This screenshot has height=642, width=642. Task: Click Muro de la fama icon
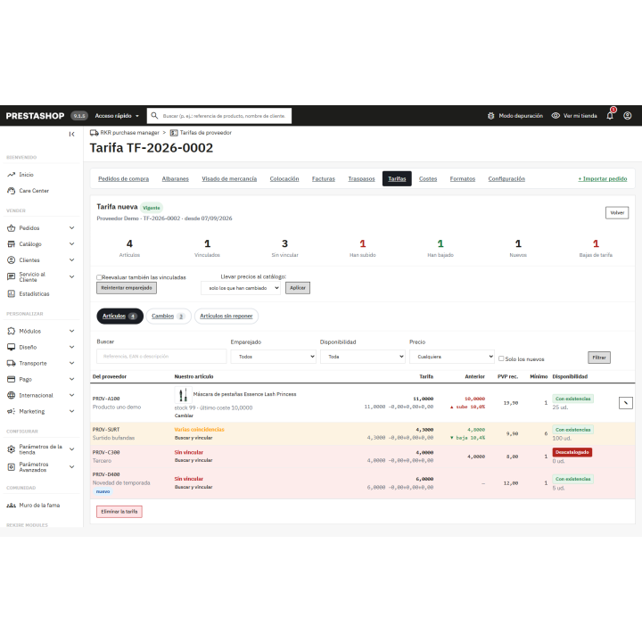(12, 506)
